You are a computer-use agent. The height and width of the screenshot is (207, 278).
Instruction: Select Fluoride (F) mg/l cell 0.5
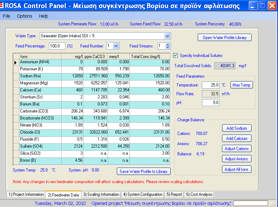[72, 140]
